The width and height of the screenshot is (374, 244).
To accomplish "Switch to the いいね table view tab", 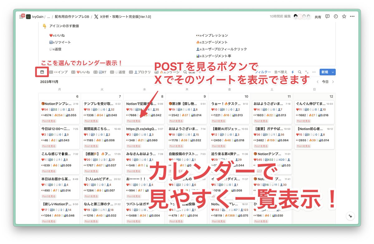I will pyautogui.click(x=80, y=72).
